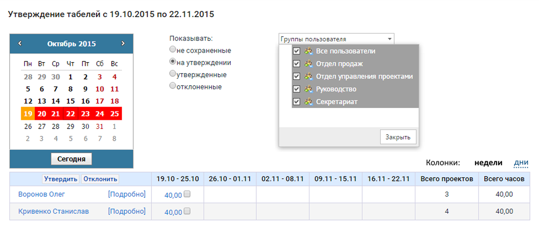Viewport: 539px width, 238px height.
Task: Click the Сегодня button under calendar
Action: click(71, 159)
